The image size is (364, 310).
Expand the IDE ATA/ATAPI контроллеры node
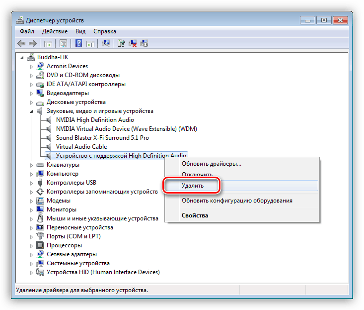[x=31, y=85]
